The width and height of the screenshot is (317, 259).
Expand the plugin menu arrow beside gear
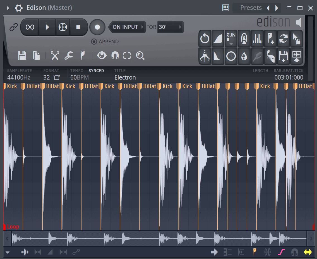tap(8, 8)
